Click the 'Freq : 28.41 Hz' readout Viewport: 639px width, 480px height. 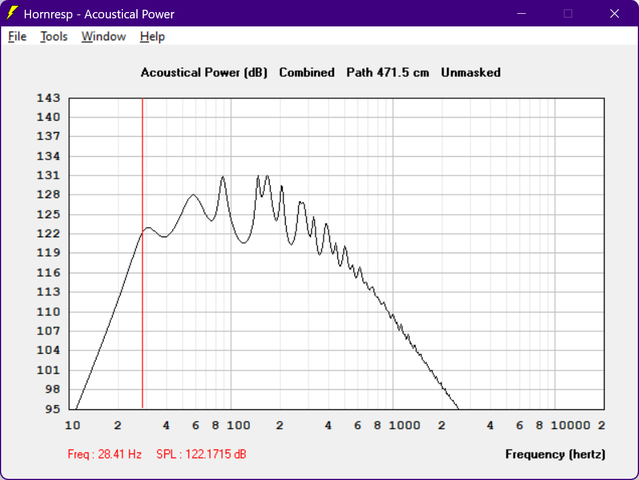point(105,454)
